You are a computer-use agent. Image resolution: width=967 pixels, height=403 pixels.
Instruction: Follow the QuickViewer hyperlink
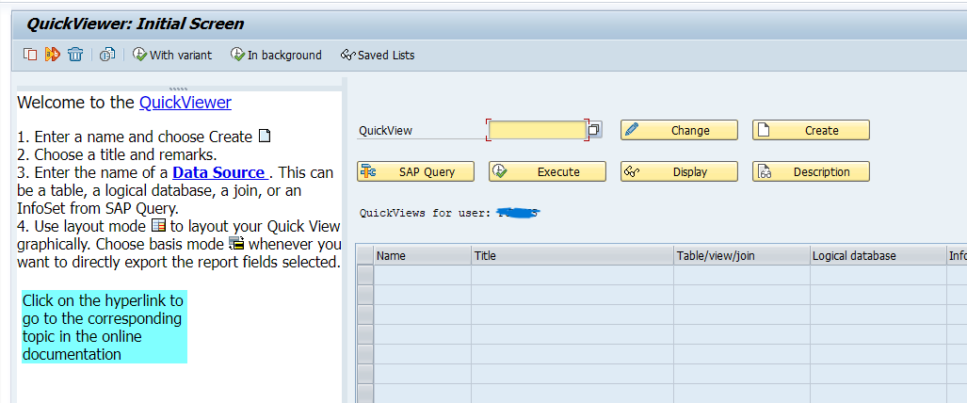tap(185, 103)
